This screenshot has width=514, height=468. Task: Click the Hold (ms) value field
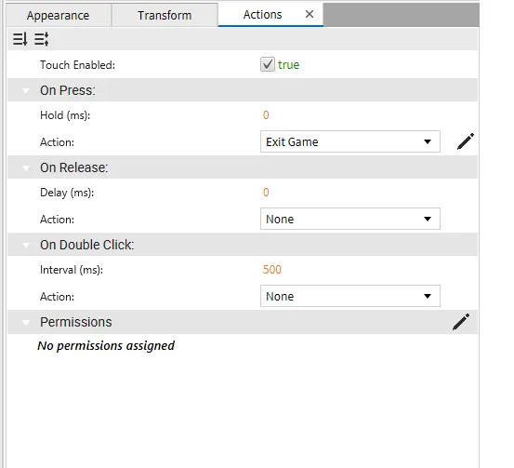click(266, 115)
